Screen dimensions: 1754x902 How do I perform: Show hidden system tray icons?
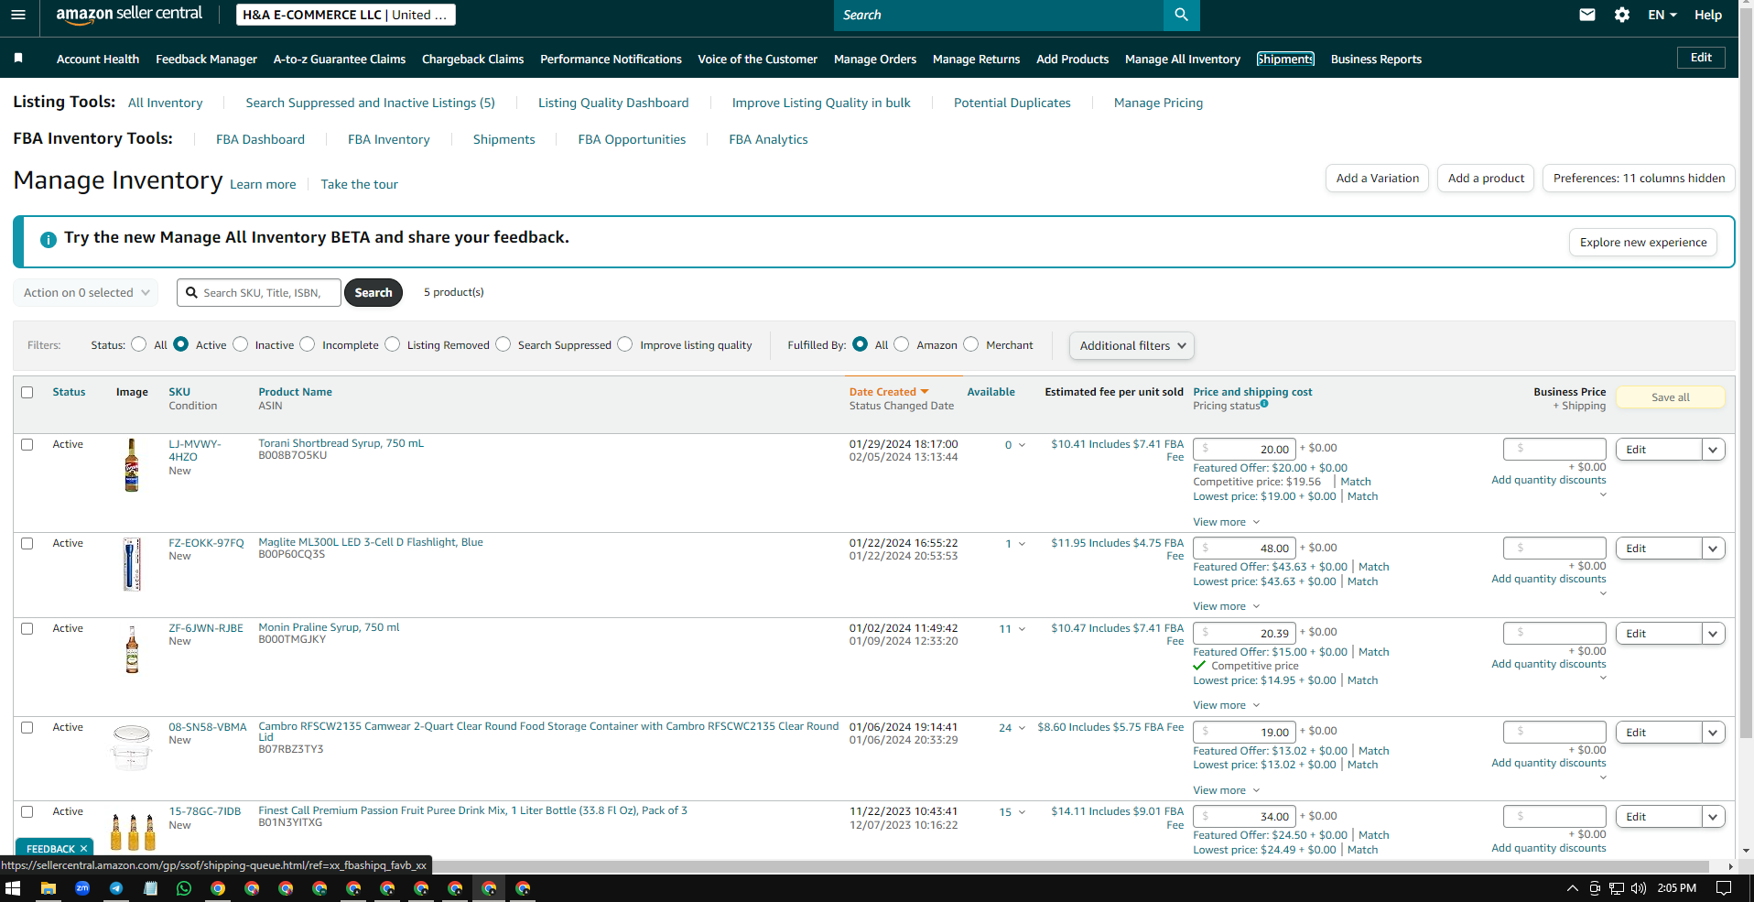[x=1573, y=888]
